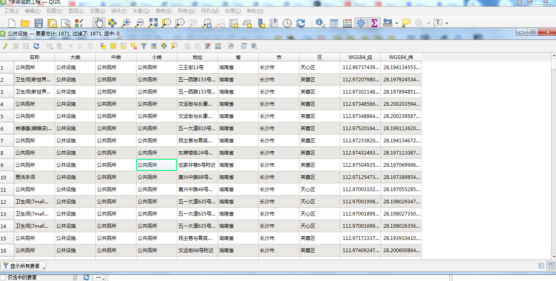Expand the Text Annotation dropdown arrow
The width and height of the screenshot is (556, 281).
447,23
